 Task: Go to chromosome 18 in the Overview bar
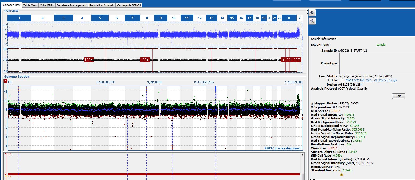click(257, 18)
